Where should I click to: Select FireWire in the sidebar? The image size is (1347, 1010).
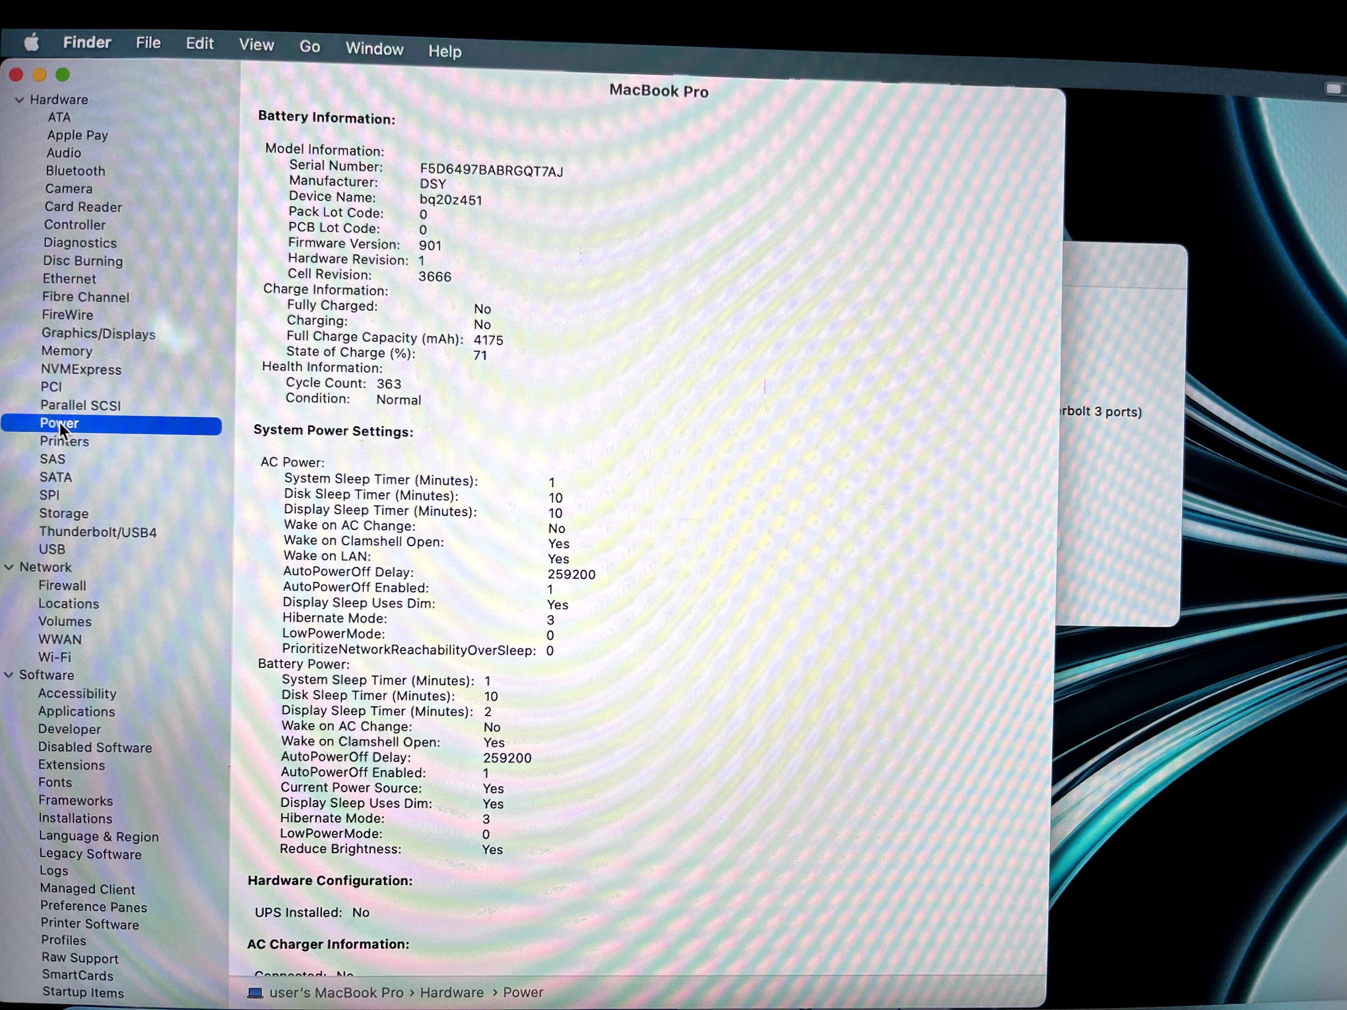point(67,315)
